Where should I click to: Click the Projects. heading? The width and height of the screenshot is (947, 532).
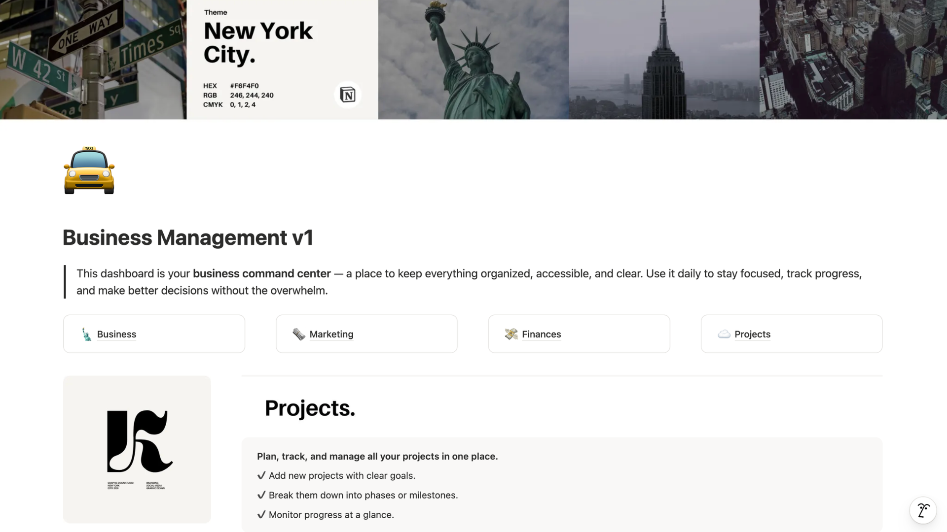pyautogui.click(x=310, y=408)
